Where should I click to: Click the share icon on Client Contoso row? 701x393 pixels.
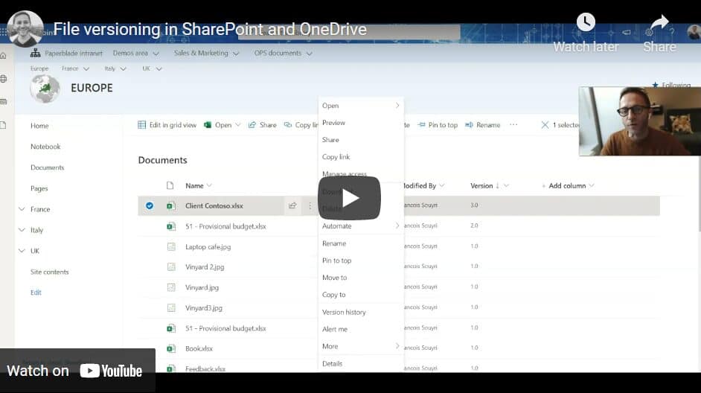coord(292,206)
